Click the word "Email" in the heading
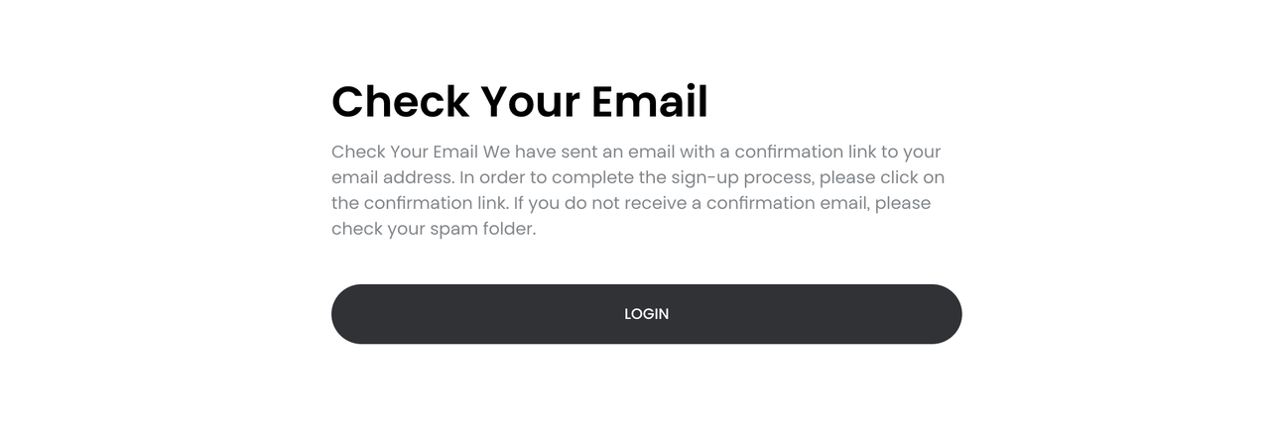 pyautogui.click(x=650, y=102)
